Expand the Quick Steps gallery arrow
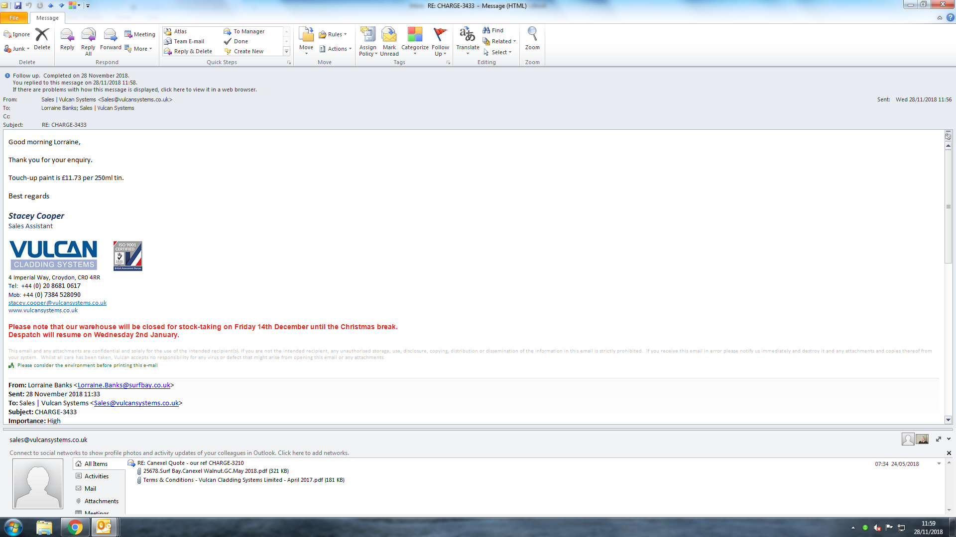 coord(286,52)
